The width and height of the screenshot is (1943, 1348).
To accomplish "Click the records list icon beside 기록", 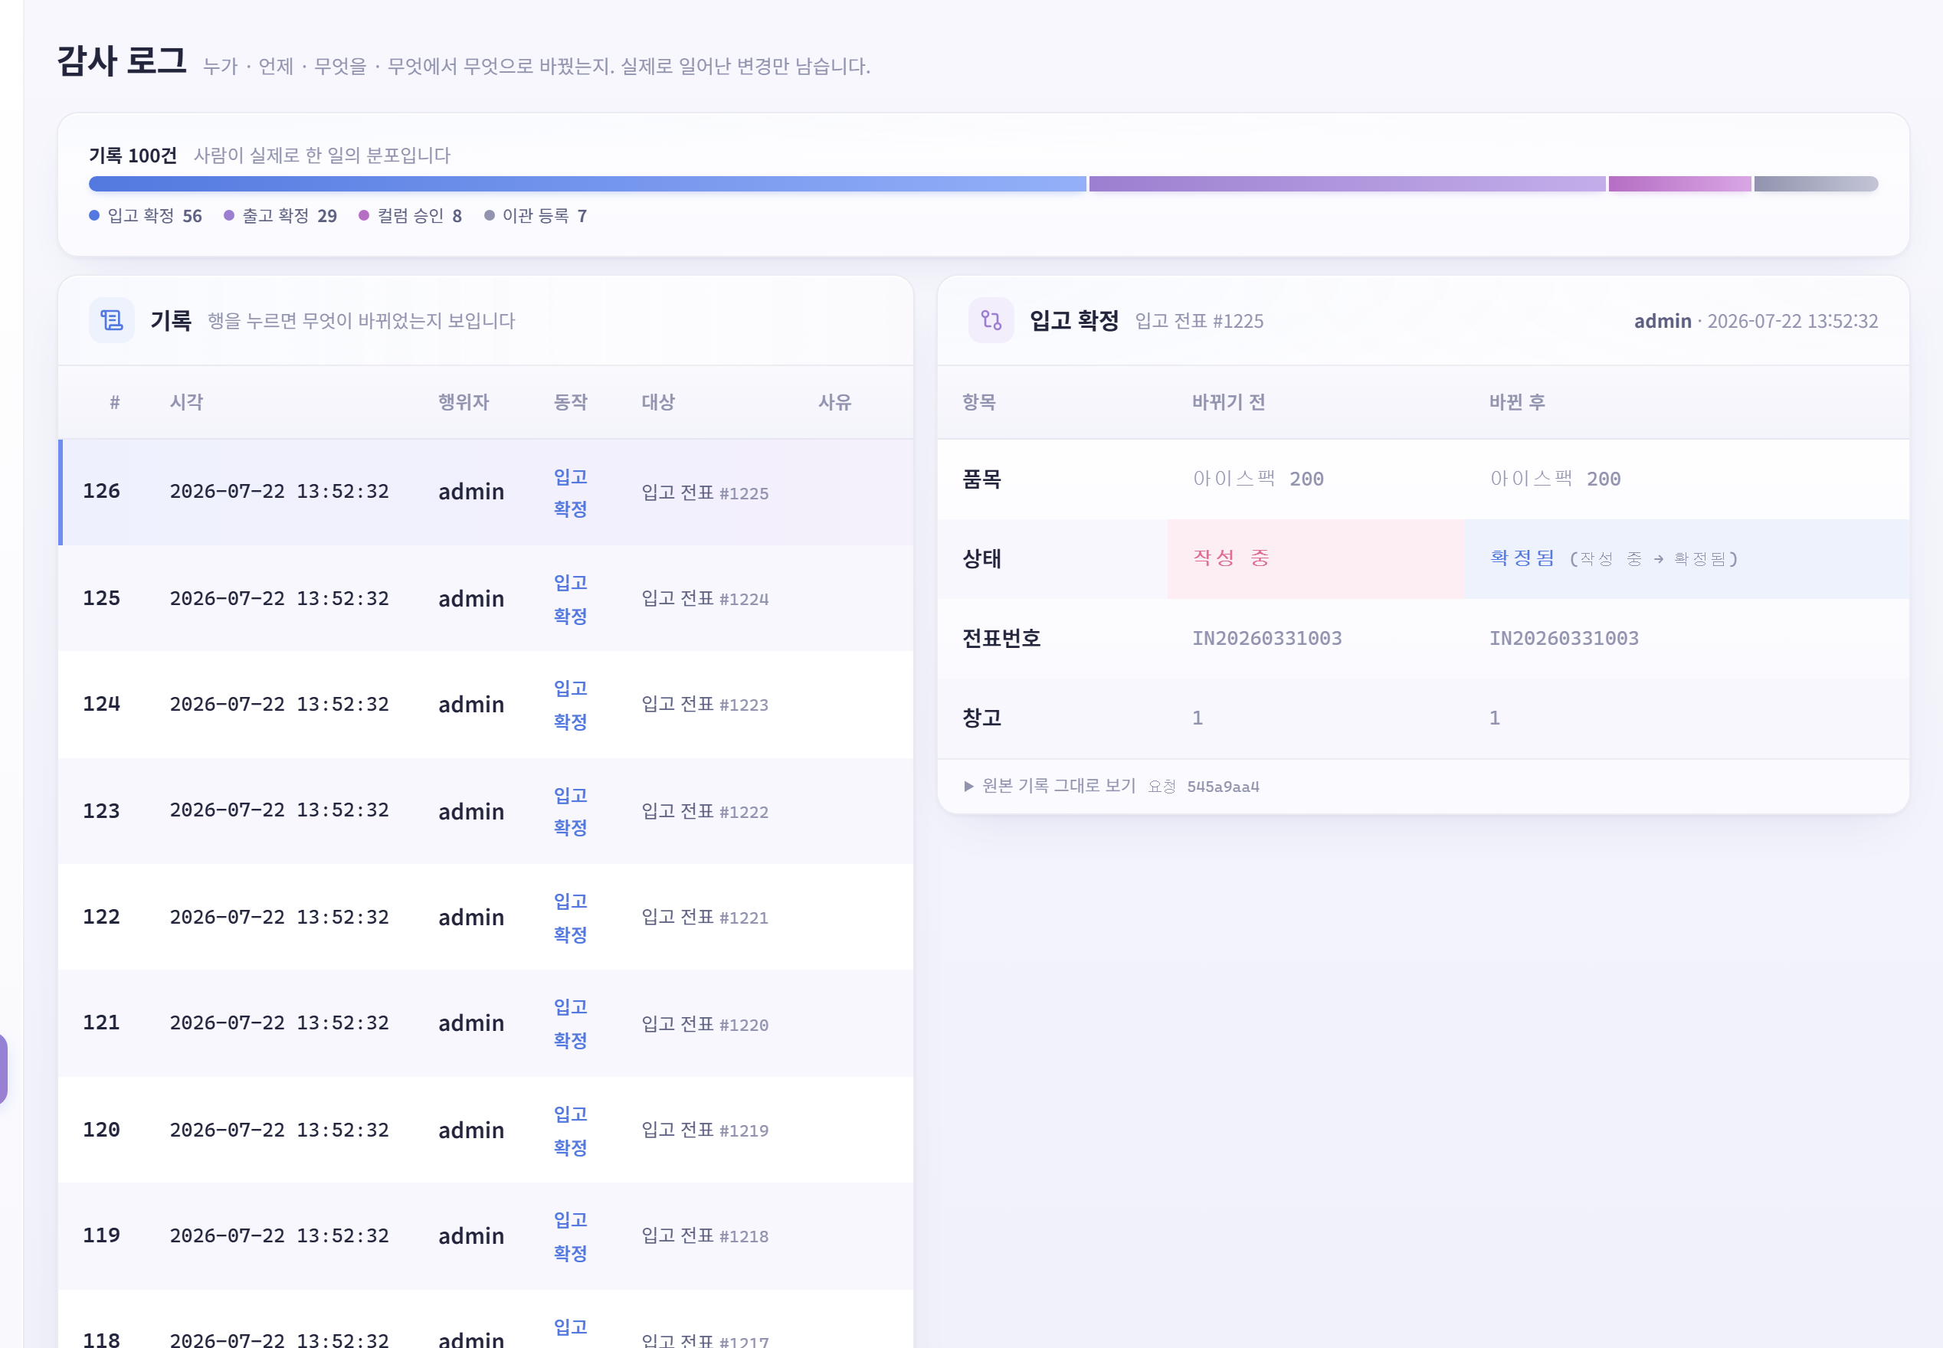I will 112,320.
